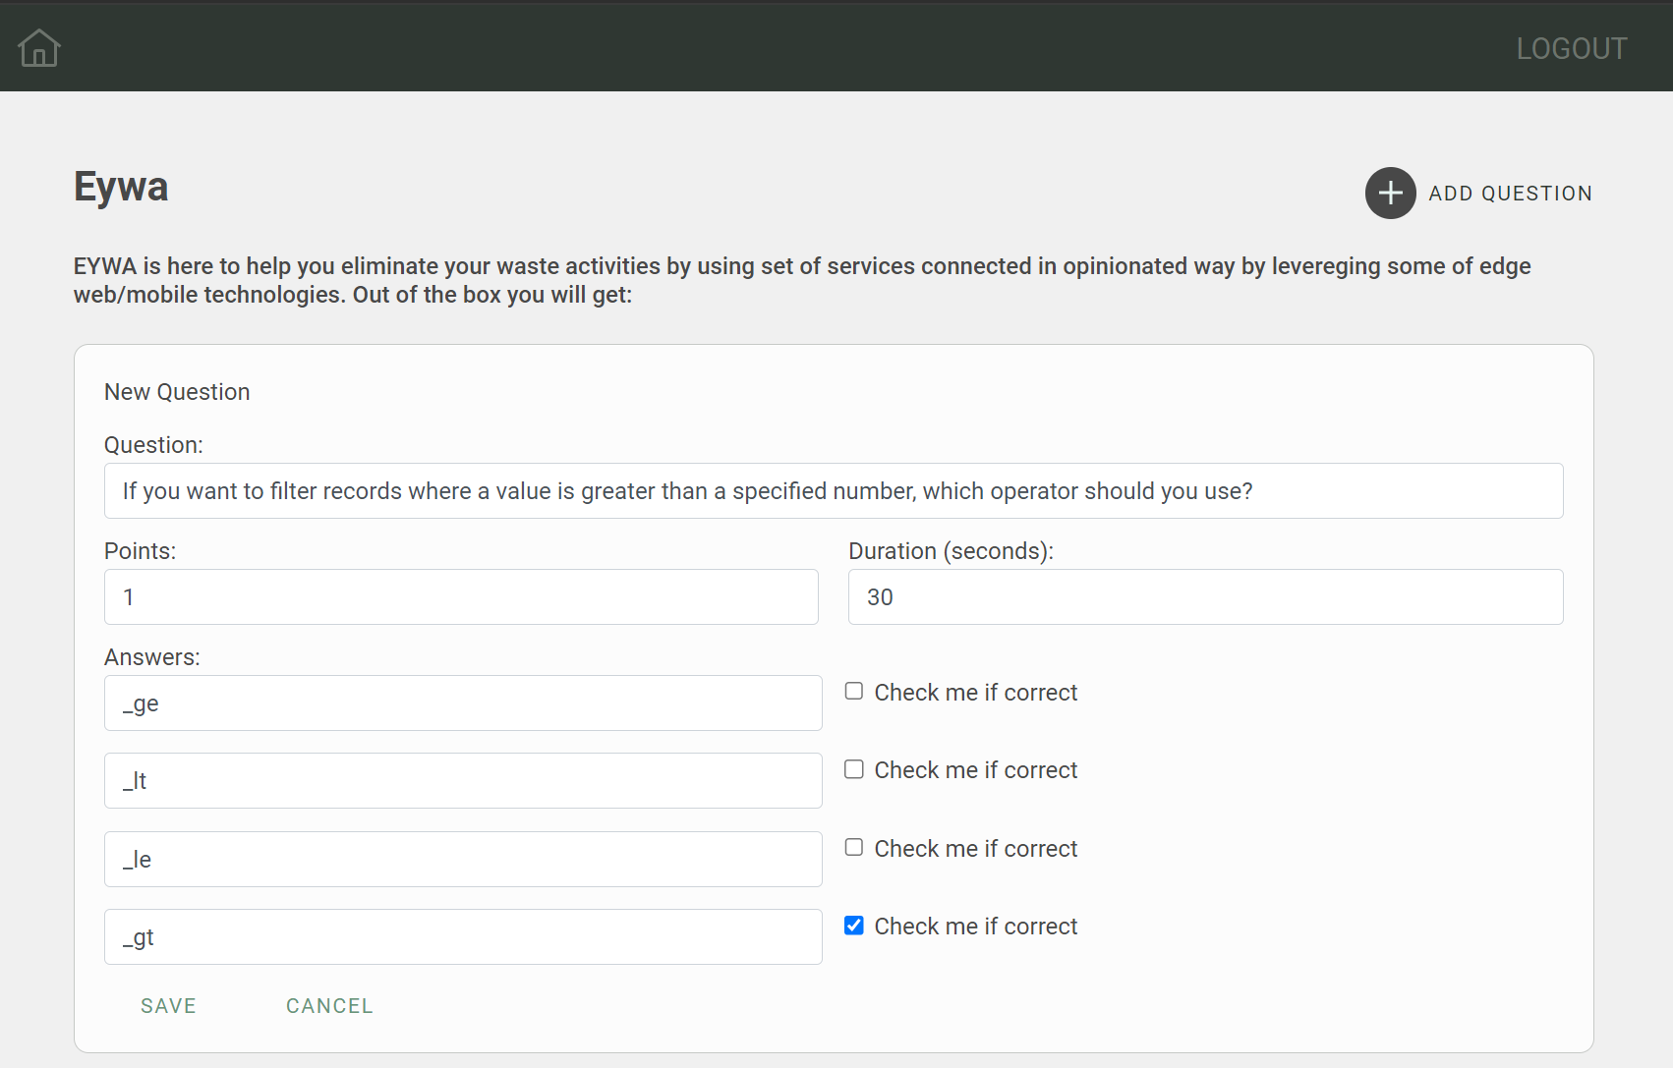Click the plus circle icon

pyautogui.click(x=1390, y=193)
